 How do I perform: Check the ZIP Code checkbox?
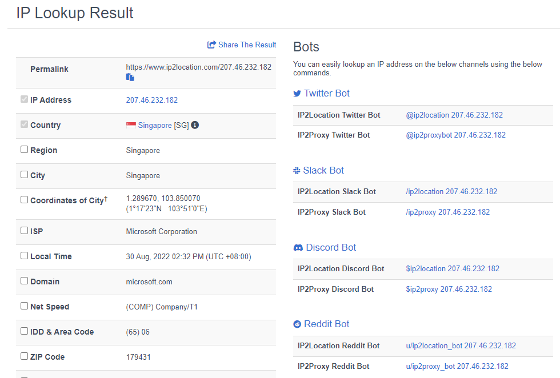[x=24, y=356]
